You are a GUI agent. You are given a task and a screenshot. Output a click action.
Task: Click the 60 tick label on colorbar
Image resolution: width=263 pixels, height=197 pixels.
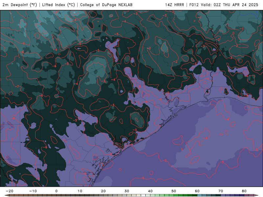197,191
